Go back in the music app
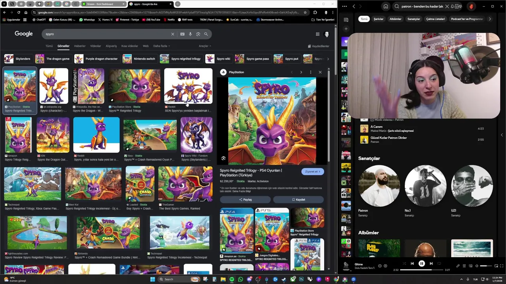This screenshot has width=506, height=284. [x=354, y=6]
